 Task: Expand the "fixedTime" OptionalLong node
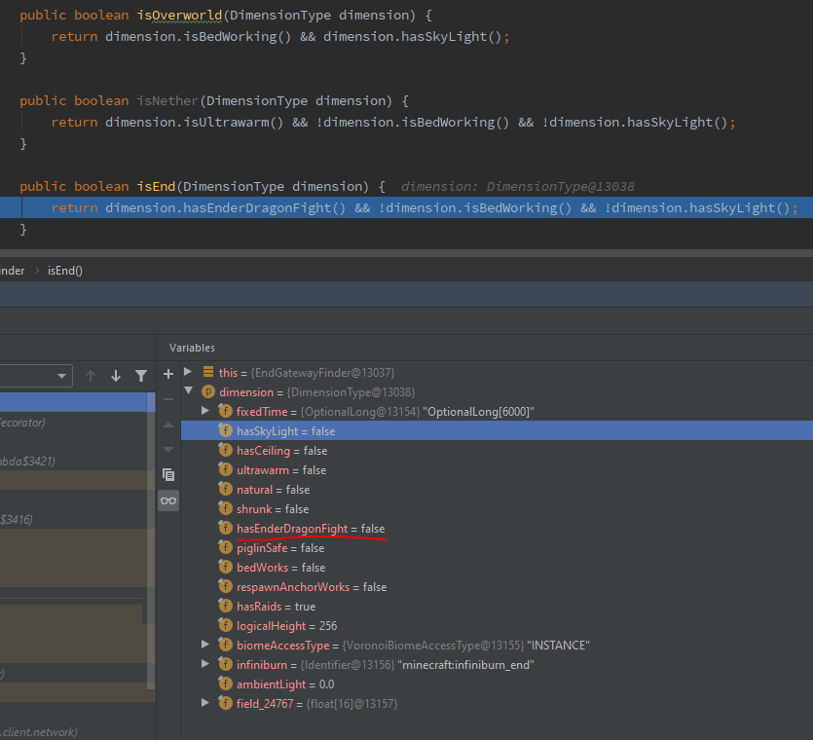(203, 411)
